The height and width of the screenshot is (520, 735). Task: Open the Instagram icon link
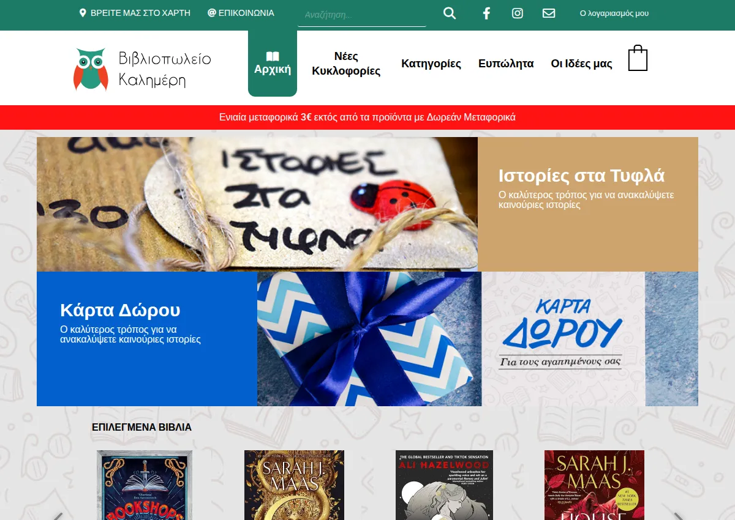pos(518,13)
